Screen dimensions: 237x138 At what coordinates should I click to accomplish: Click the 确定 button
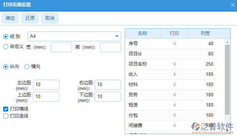point(10,18)
